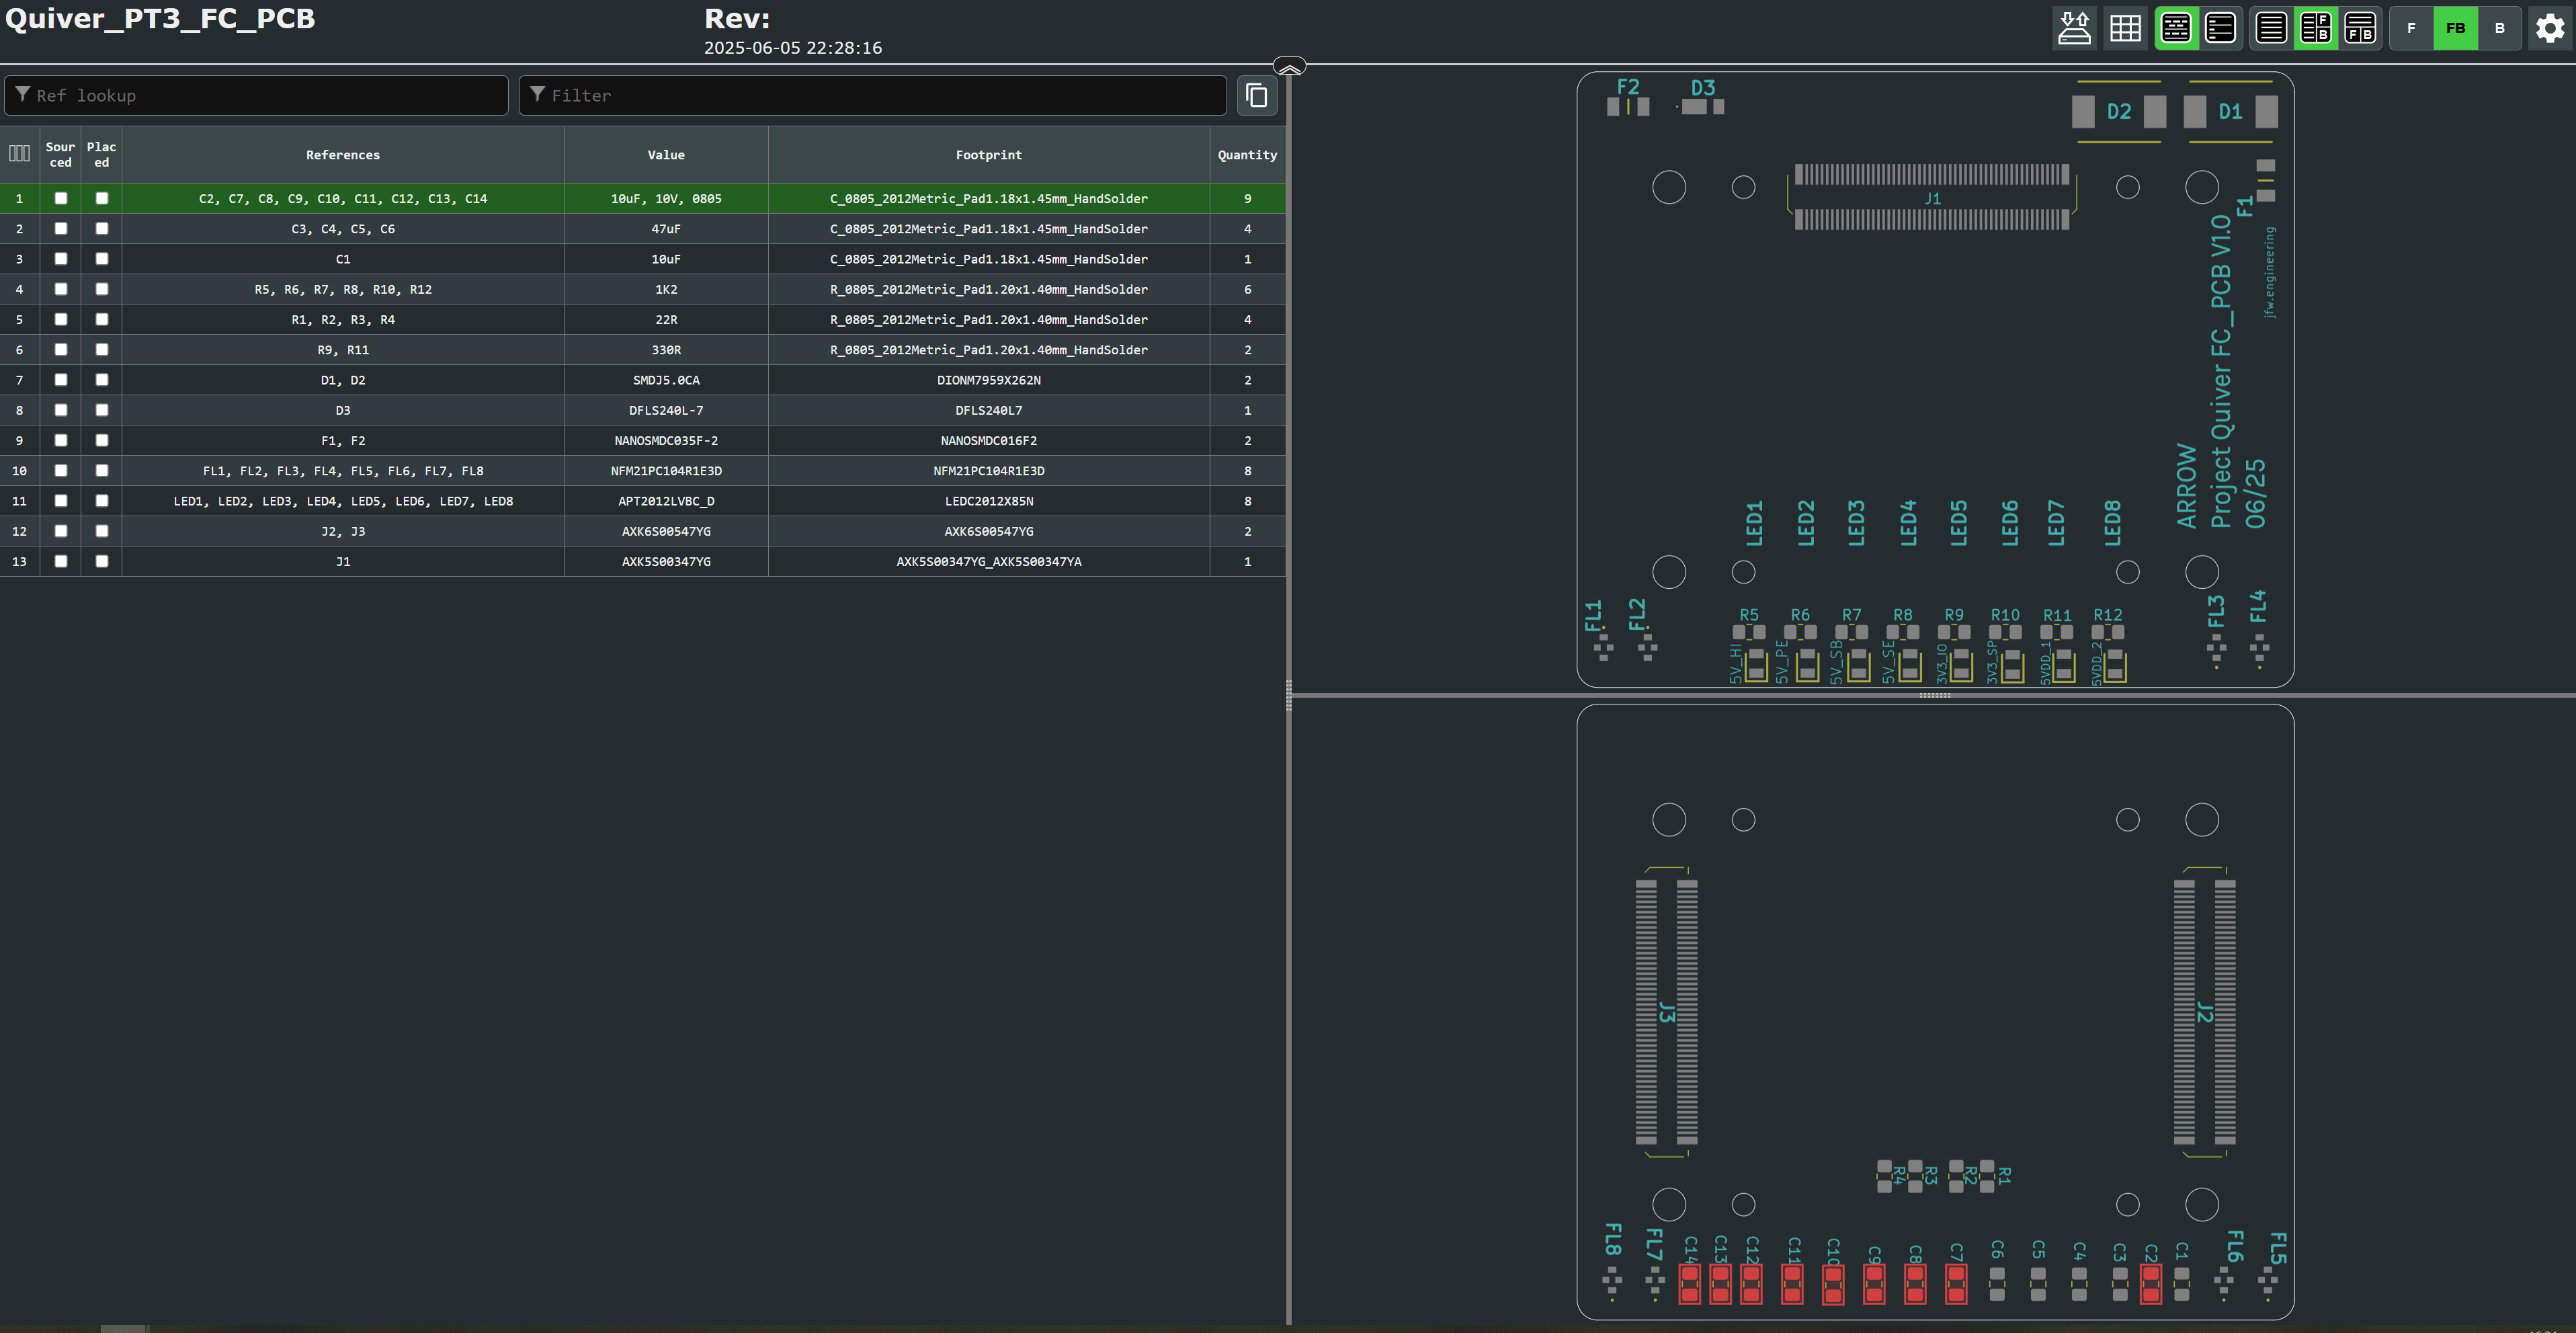Select the grouped BOM table view icon
The height and width of the screenshot is (1333, 2576).
[2176, 28]
